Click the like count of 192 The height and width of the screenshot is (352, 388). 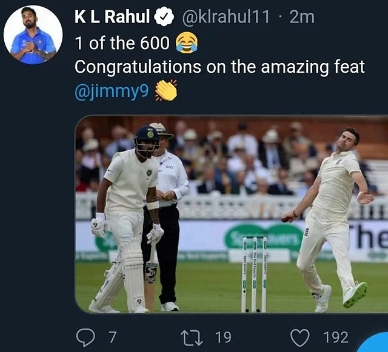point(336,337)
